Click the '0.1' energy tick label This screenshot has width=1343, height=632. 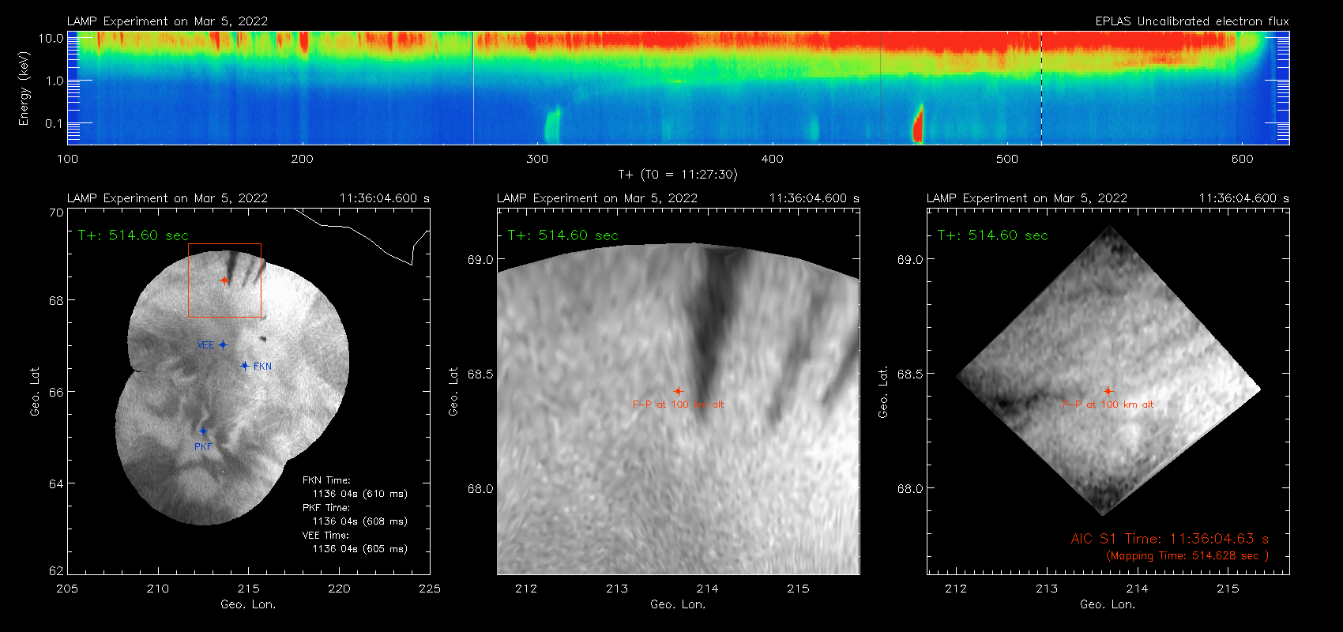[x=55, y=123]
